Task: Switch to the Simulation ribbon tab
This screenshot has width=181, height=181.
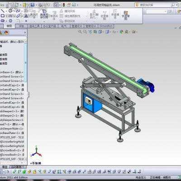Action: click(106, 26)
